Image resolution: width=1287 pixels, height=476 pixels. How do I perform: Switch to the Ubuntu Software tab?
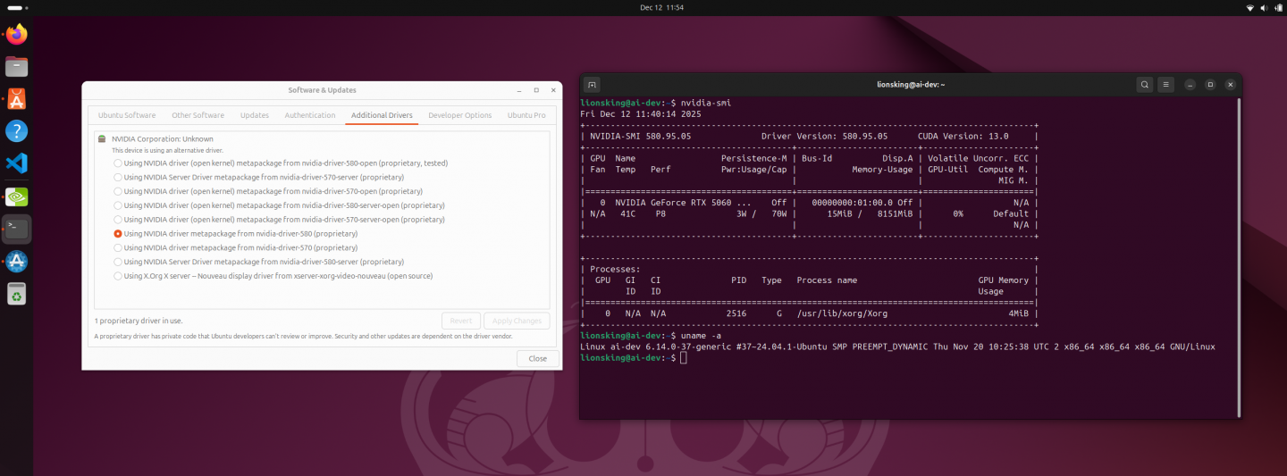tap(126, 115)
